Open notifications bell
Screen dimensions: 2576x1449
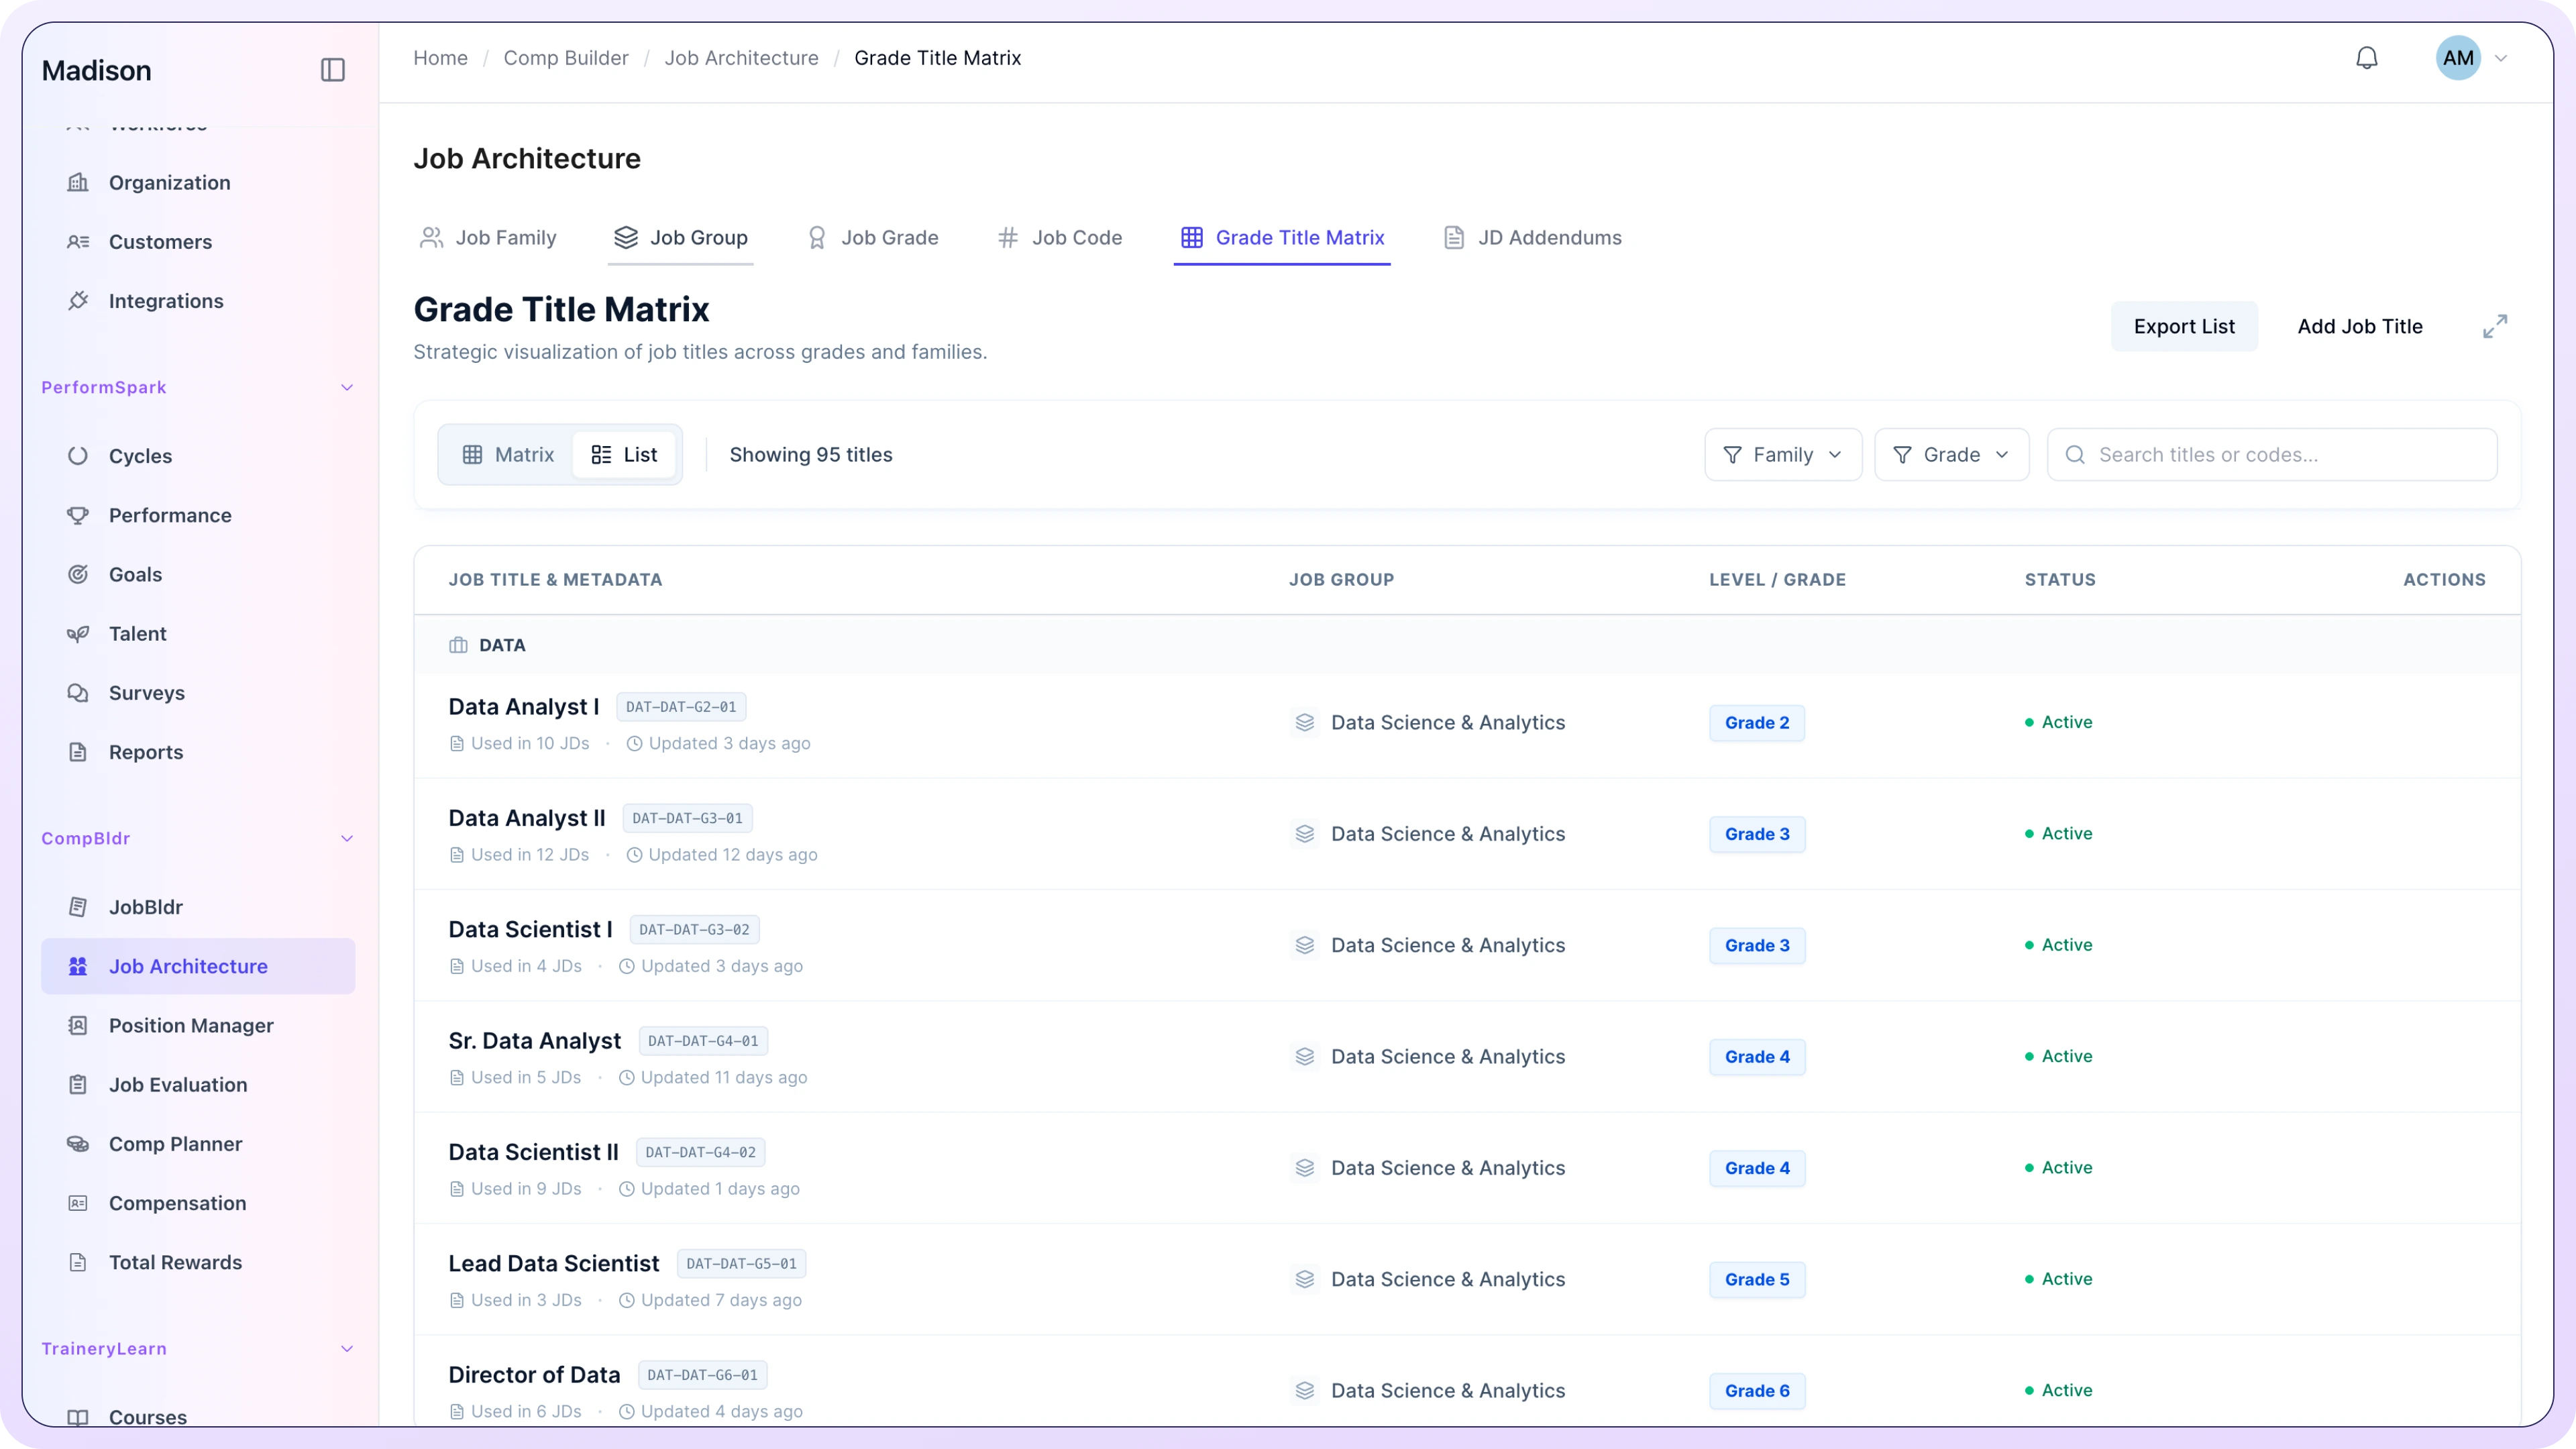tap(2366, 58)
